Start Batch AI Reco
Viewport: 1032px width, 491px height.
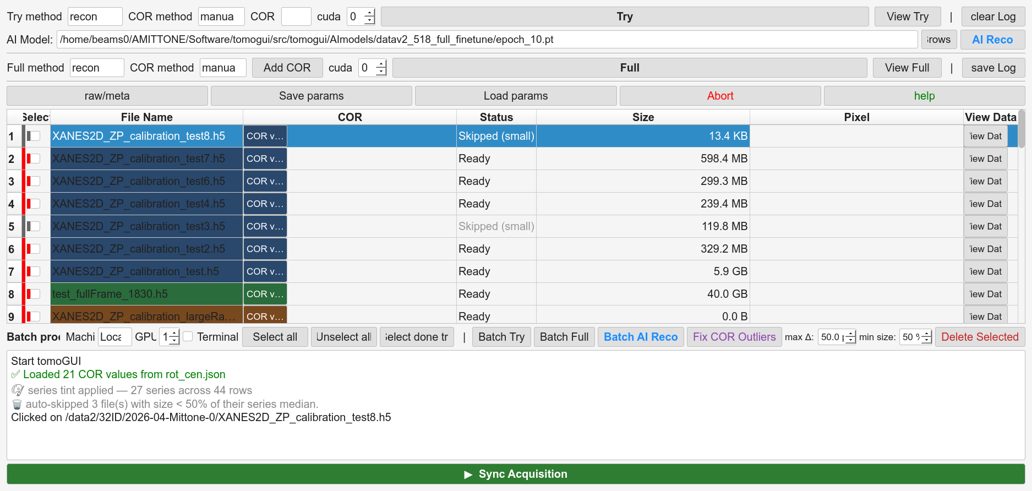[x=641, y=337]
